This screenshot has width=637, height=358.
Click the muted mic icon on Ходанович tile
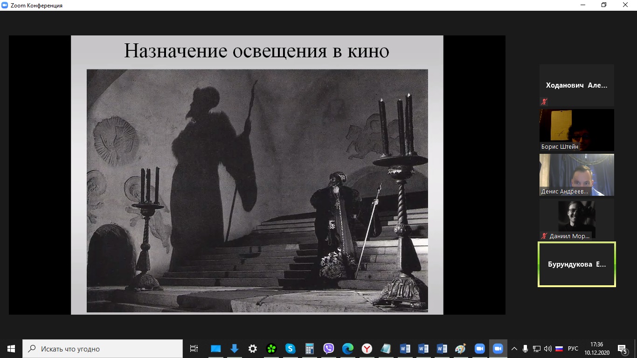tap(544, 101)
